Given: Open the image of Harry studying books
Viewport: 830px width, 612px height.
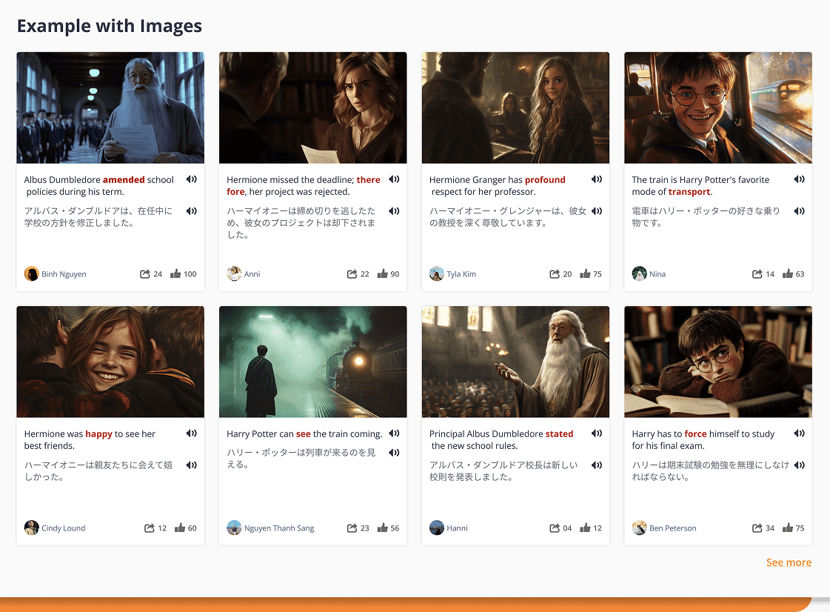Looking at the screenshot, I should click(717, 362).
